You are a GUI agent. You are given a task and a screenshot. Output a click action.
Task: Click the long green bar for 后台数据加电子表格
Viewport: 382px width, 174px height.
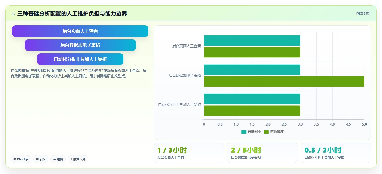(284, 81)
